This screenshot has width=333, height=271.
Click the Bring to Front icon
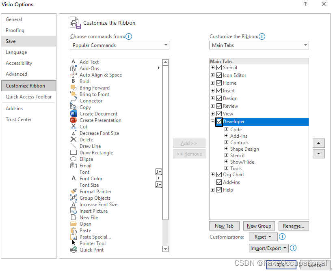pos(74,94)
